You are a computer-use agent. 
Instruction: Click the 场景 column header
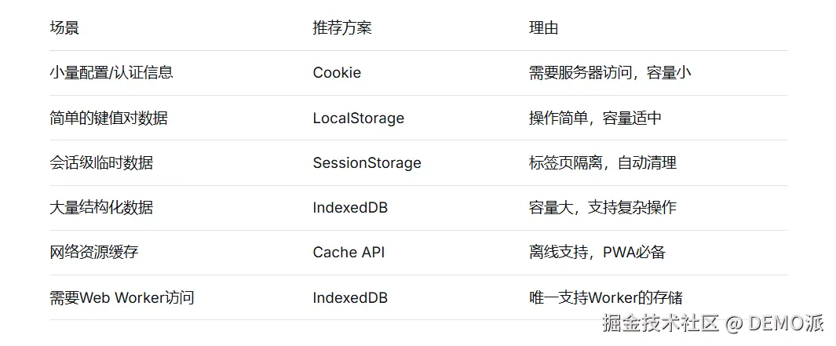pyautogui.click(x=64, y=28)
